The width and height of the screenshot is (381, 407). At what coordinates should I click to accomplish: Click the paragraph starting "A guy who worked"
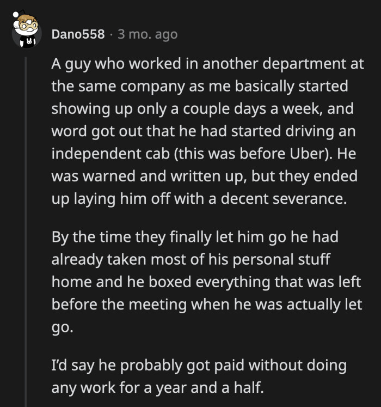207,131
